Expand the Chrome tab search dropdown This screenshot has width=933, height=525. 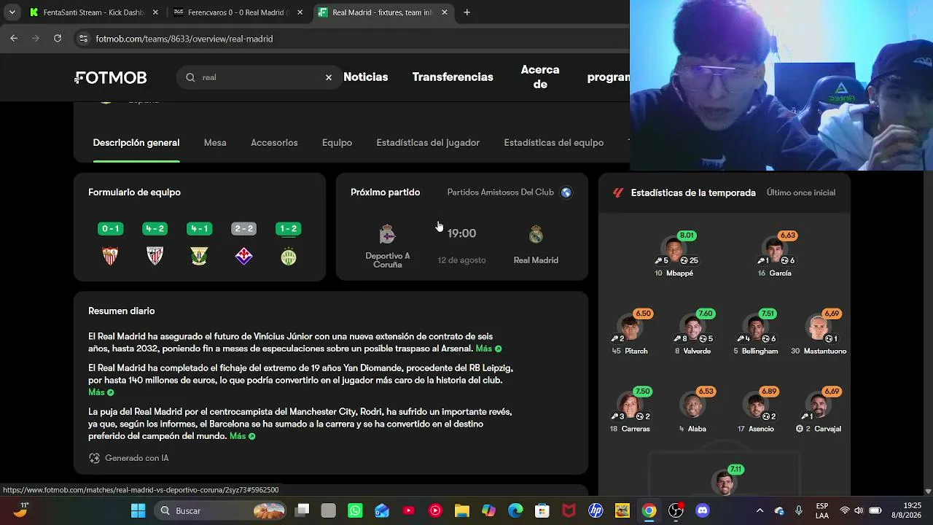12,12
